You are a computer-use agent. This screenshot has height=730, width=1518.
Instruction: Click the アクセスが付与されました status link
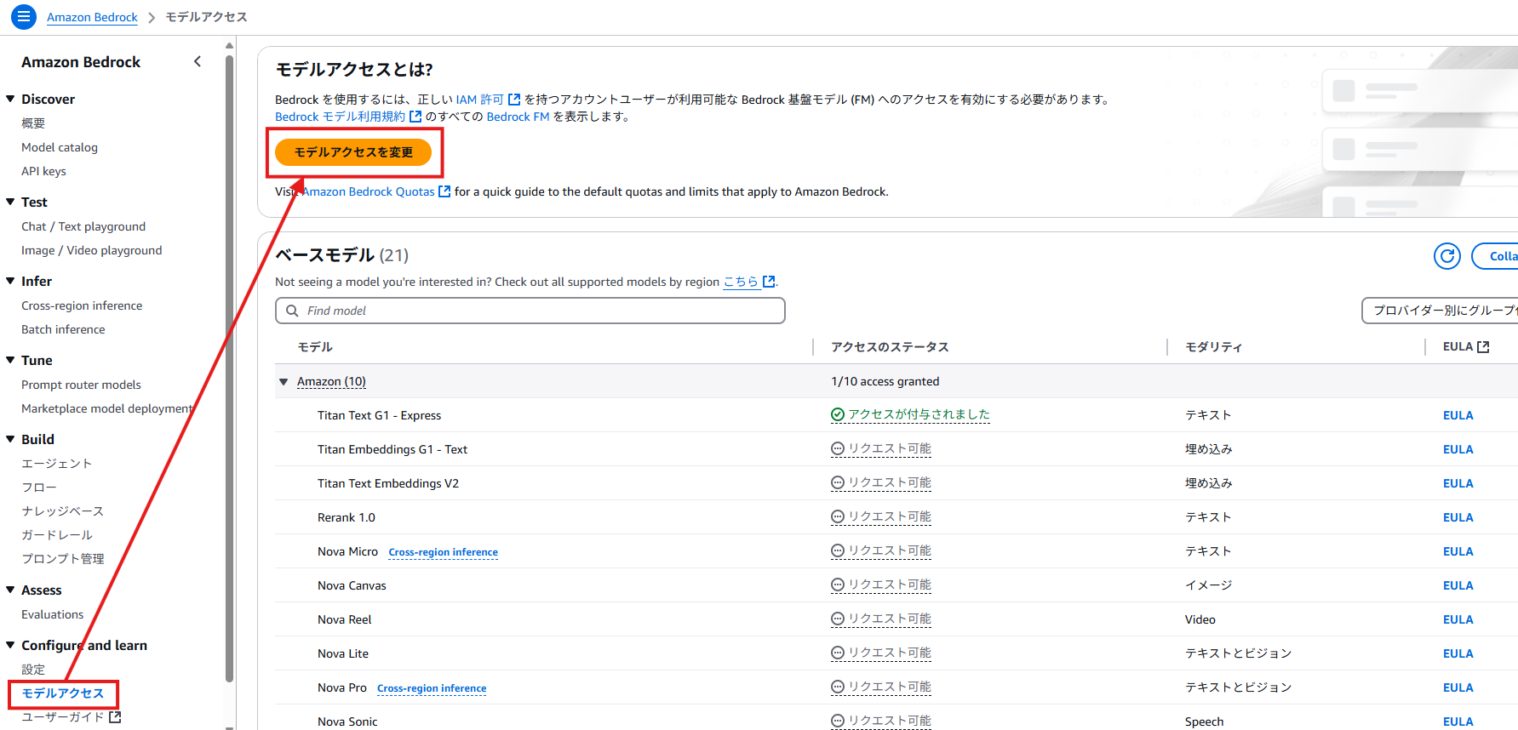(919, 414)
